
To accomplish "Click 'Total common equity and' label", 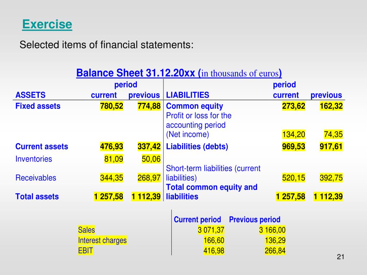I will tap(211, 187).
